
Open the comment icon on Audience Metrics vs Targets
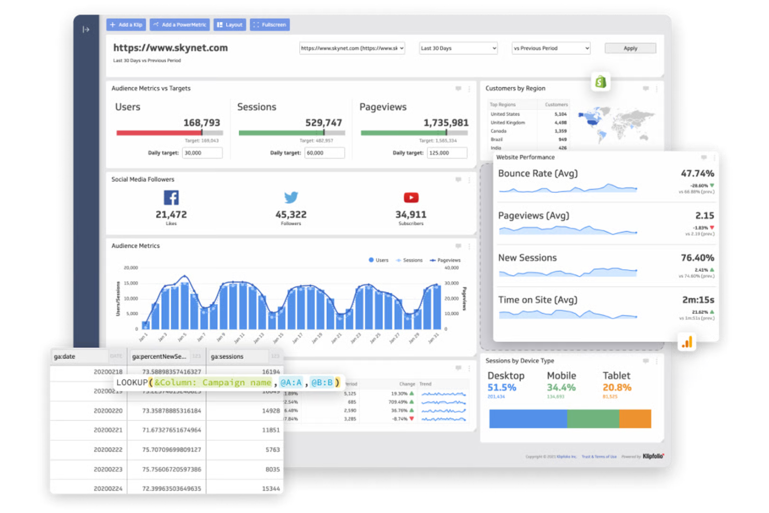(x=458, y=88)
